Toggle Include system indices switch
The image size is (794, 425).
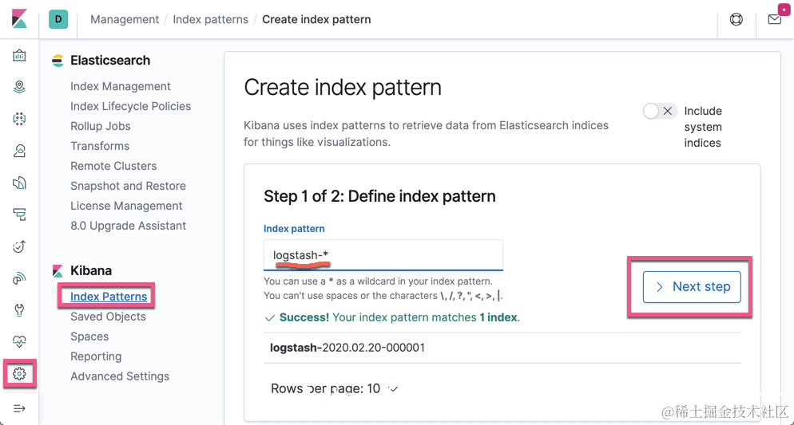tap(660, 112)
